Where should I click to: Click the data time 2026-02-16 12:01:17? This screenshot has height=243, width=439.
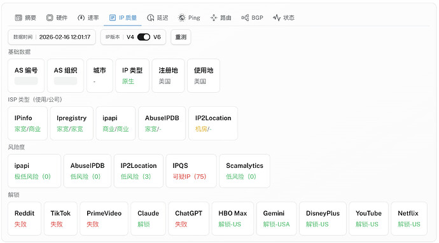click(x=65, y=37)
